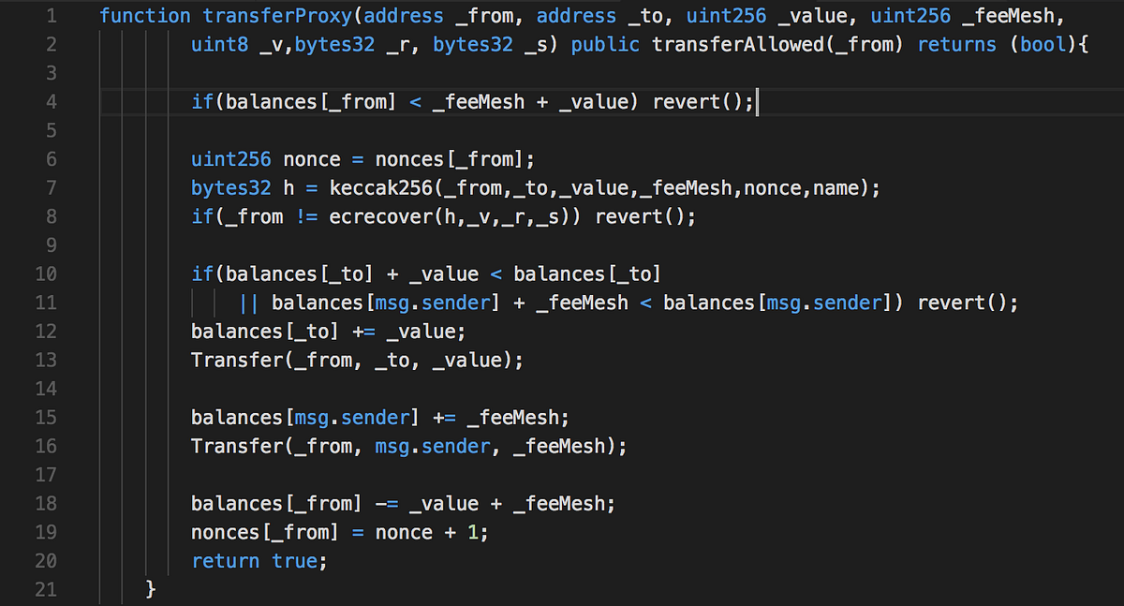
Task: Click the ecrecover call on line 8
Action: click(456, 217)
